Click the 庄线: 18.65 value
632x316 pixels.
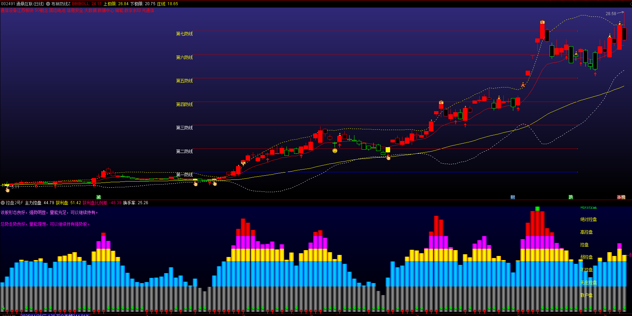coord(167,4)
